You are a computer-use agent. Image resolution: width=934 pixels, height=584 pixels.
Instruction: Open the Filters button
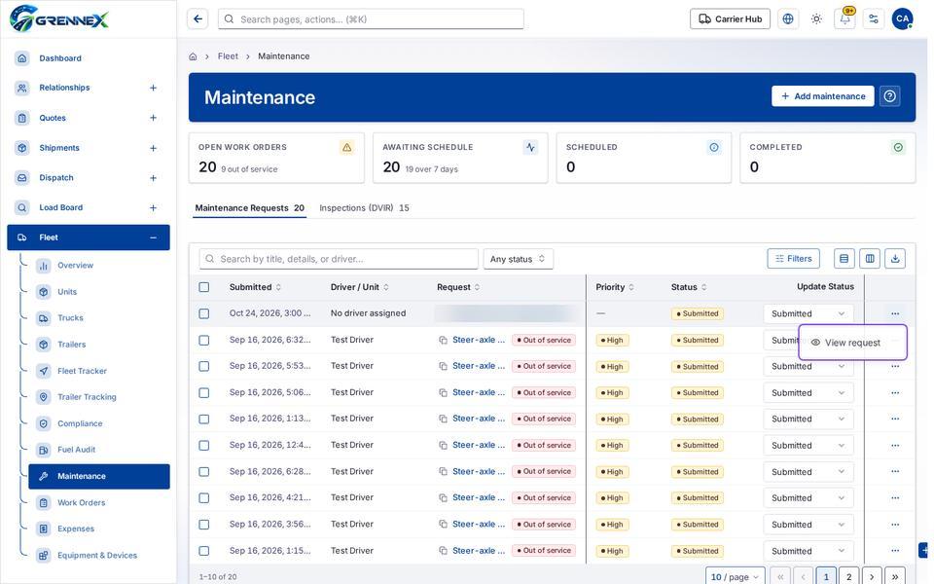(794, 259)
